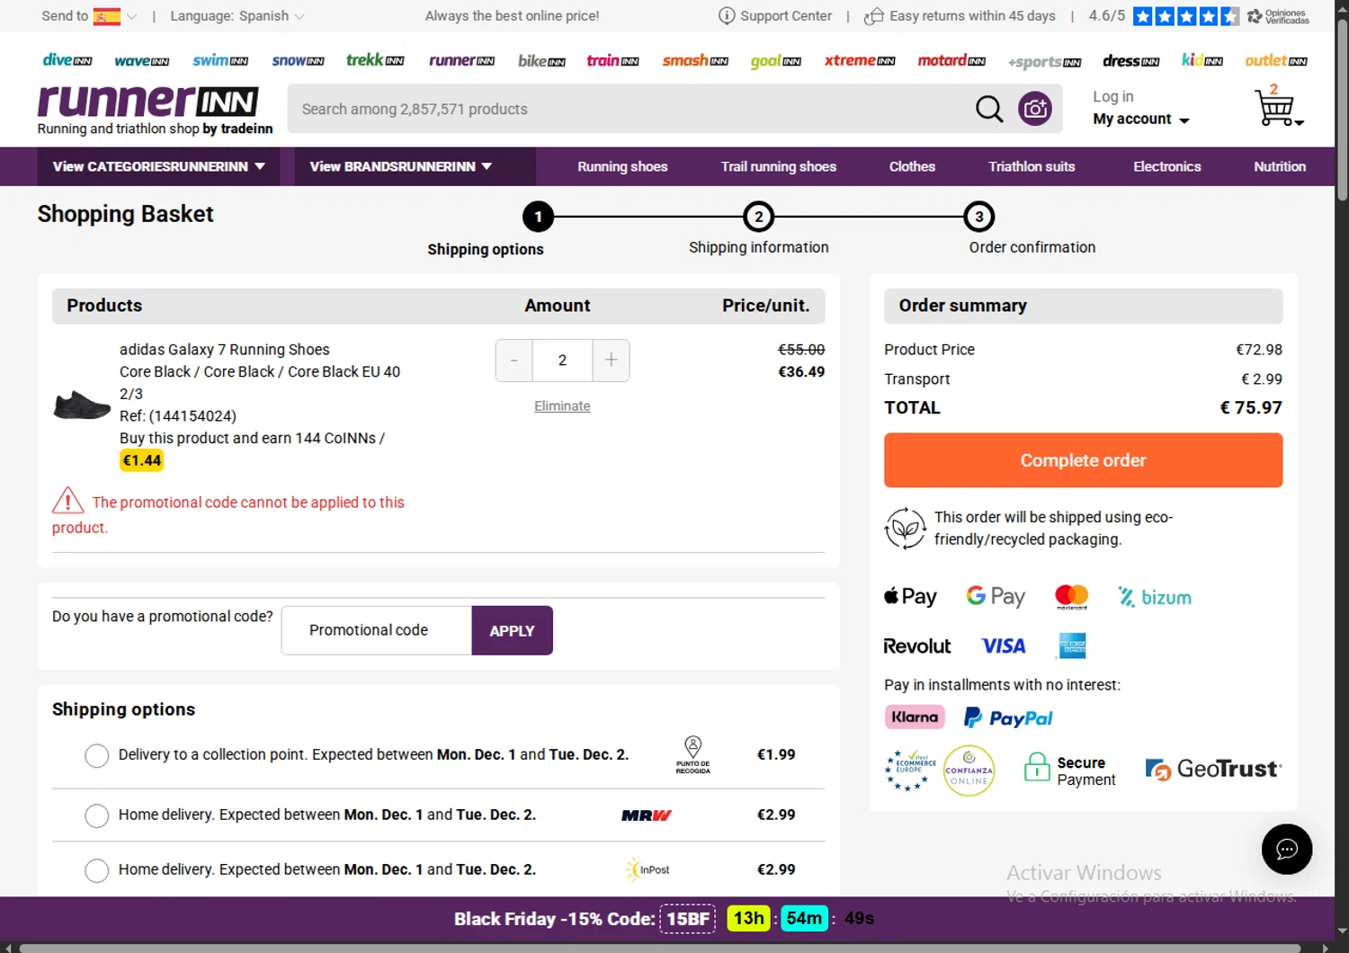
Task: Open the trekkinn store logo link
Action: tap(375, 60)
